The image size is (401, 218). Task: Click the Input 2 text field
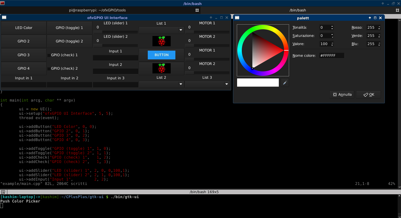115,71
